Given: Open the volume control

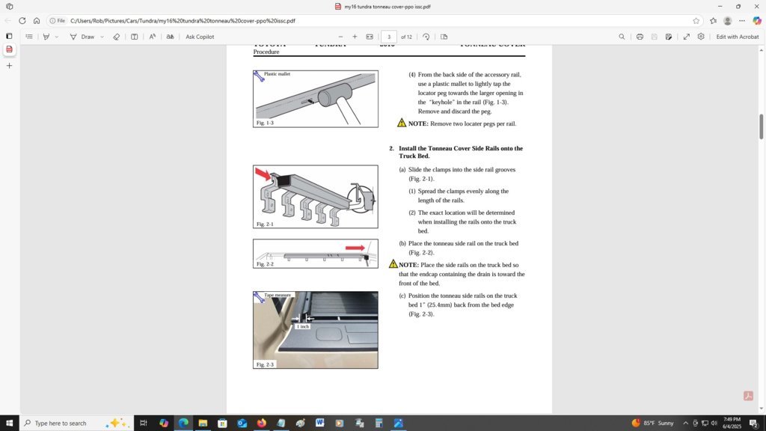Looking at the screenshot, I should tap(714, 424).
